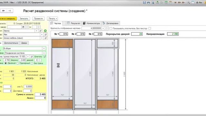
Task: Toggle the 'Без текстур' checkbox
Action: (x=150, y=28)
